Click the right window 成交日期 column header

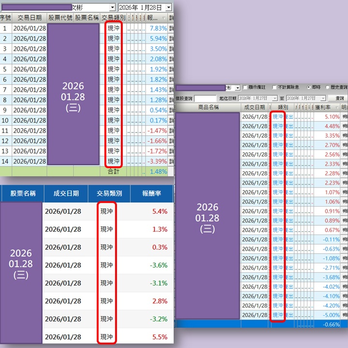(x=255, y=107)
